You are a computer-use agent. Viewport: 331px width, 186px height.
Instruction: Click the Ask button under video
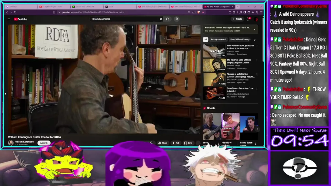(176, 143)
